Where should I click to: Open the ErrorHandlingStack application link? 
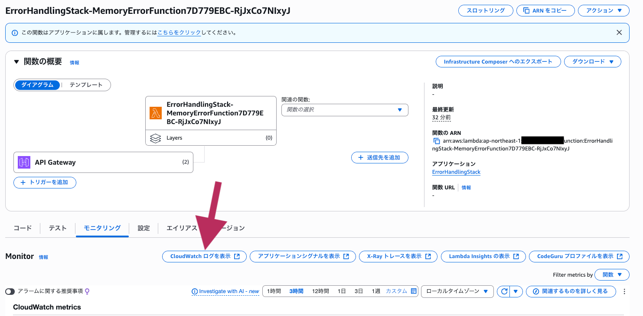pyautogui.click(x=456, y=172)
